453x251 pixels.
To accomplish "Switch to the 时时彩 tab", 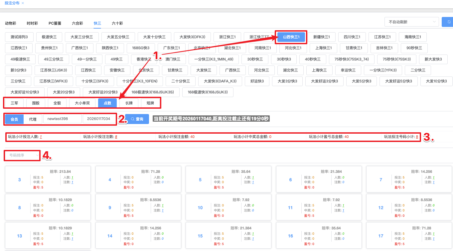I will (x=32, y=23).
